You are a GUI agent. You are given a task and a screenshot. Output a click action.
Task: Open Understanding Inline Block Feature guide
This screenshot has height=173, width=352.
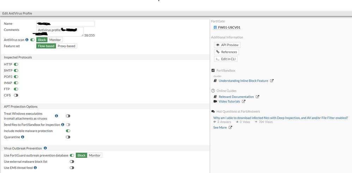(x=243, y=81)
